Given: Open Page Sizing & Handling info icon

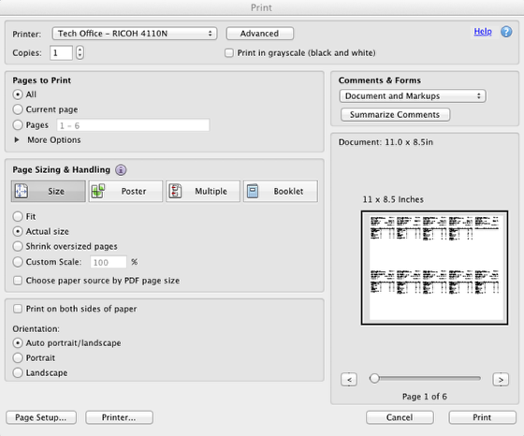Looking at the screenshot, I should (121, 170).
